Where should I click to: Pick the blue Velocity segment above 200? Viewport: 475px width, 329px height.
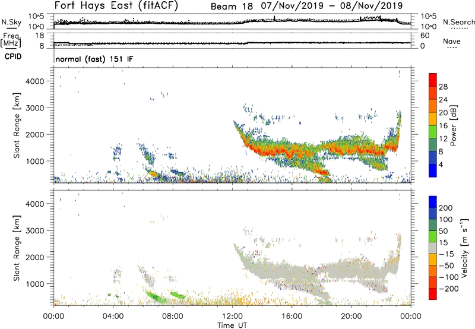coord(433,202)
